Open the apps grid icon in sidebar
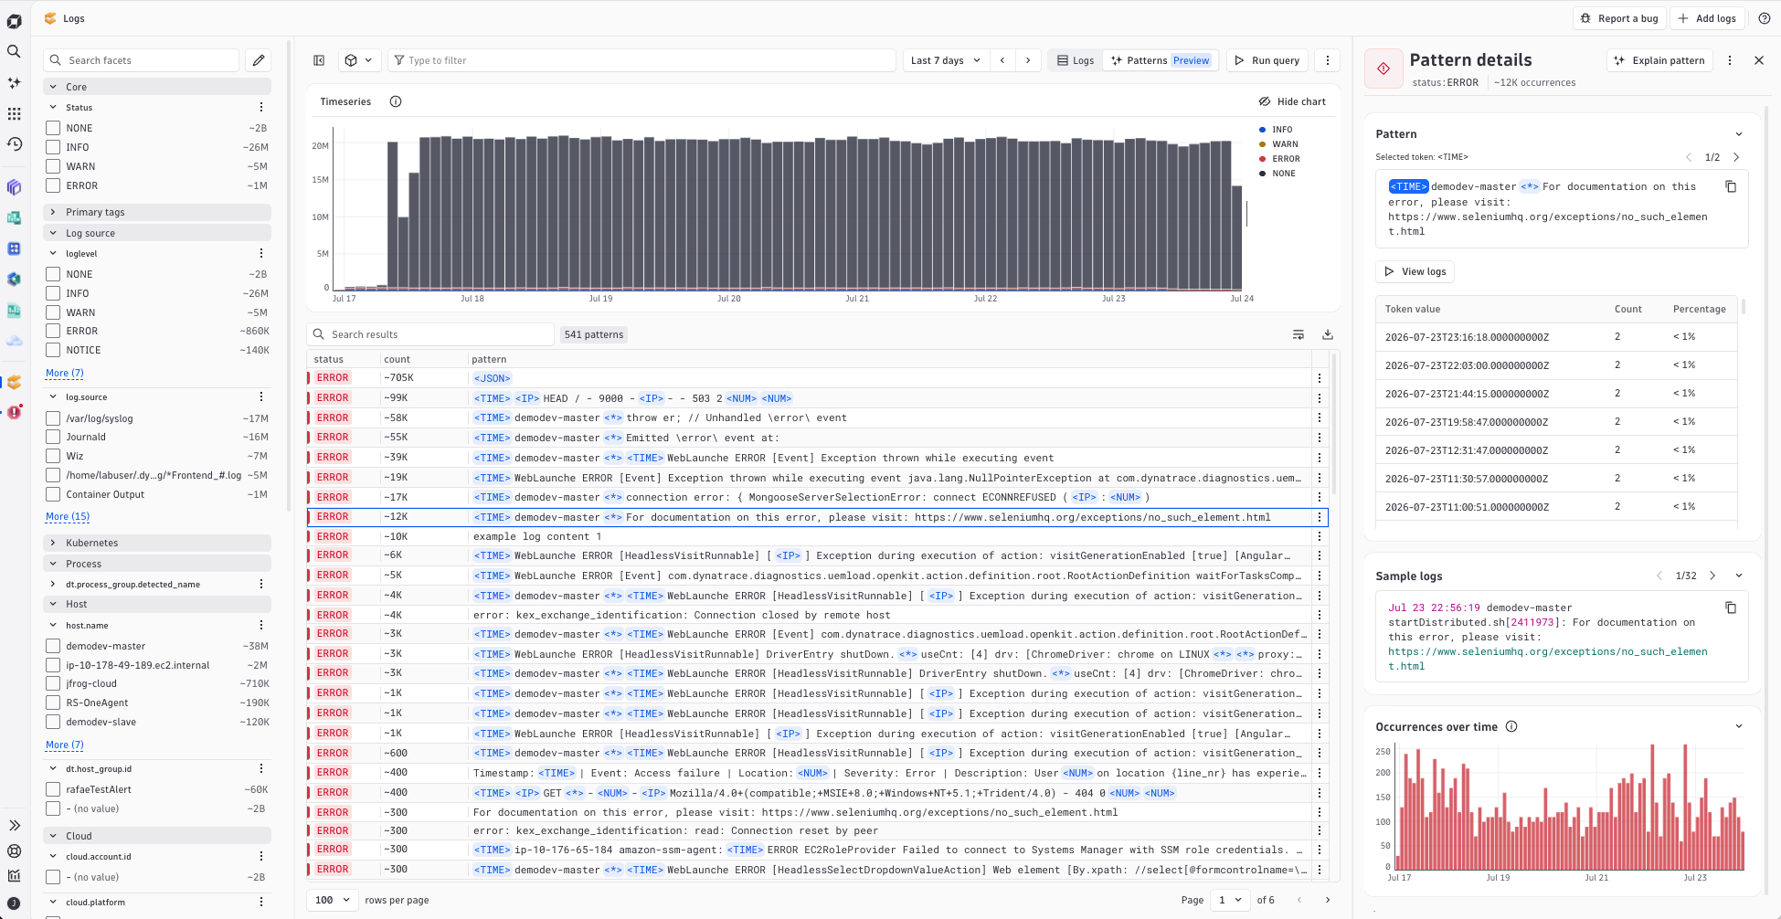 14,113
